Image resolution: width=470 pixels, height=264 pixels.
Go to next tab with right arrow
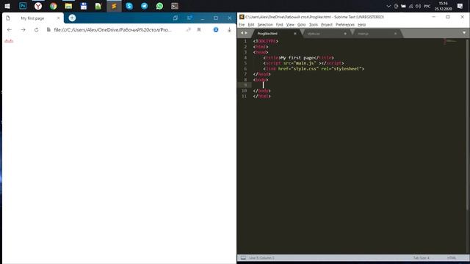[x=247, y=33]
